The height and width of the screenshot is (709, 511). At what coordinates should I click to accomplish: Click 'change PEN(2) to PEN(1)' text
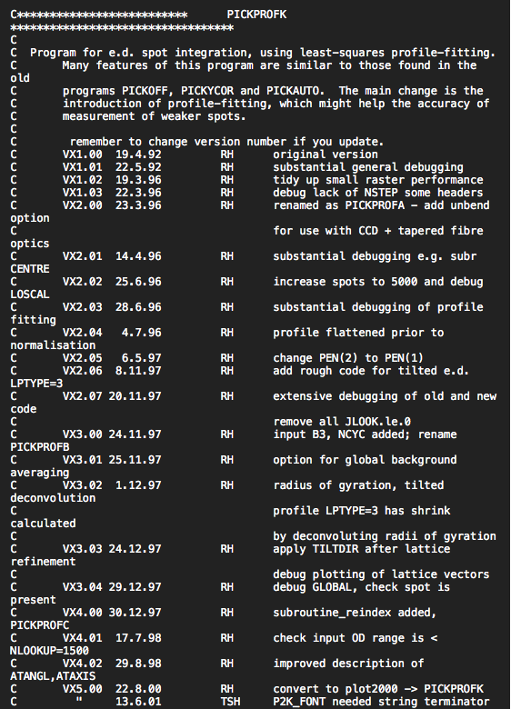(348, 357)
